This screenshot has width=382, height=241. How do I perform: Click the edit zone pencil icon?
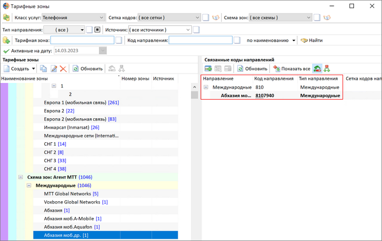tap(54, 69)
